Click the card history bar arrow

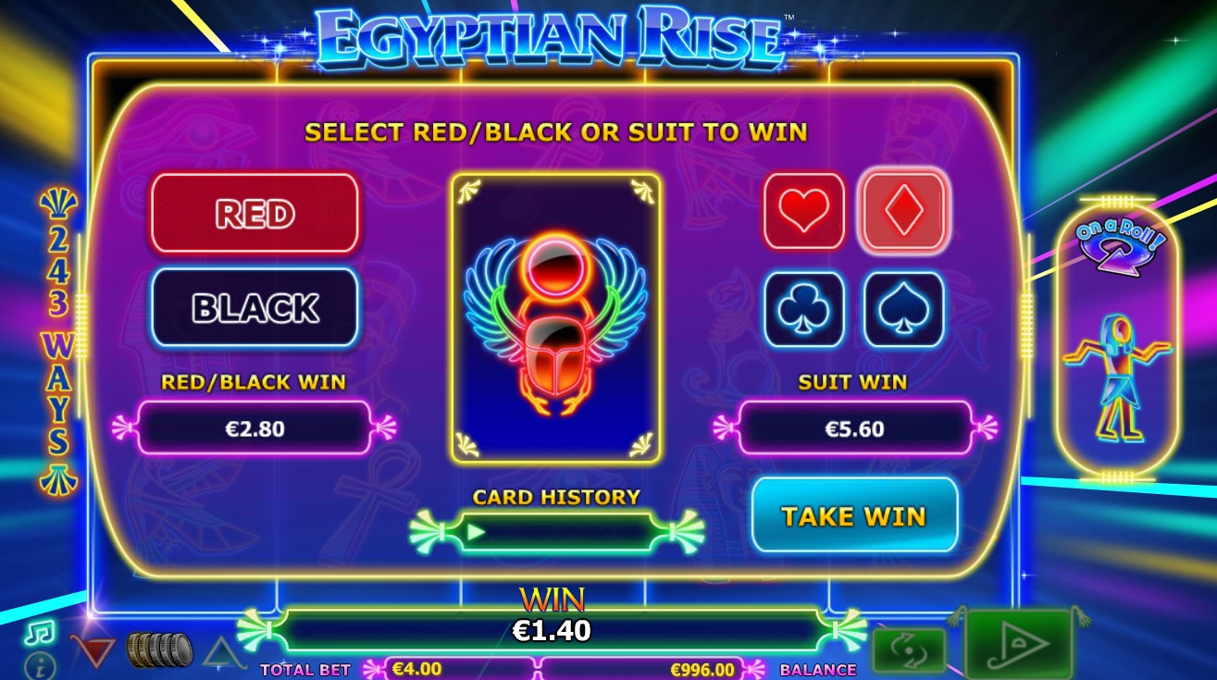point(476,532)
